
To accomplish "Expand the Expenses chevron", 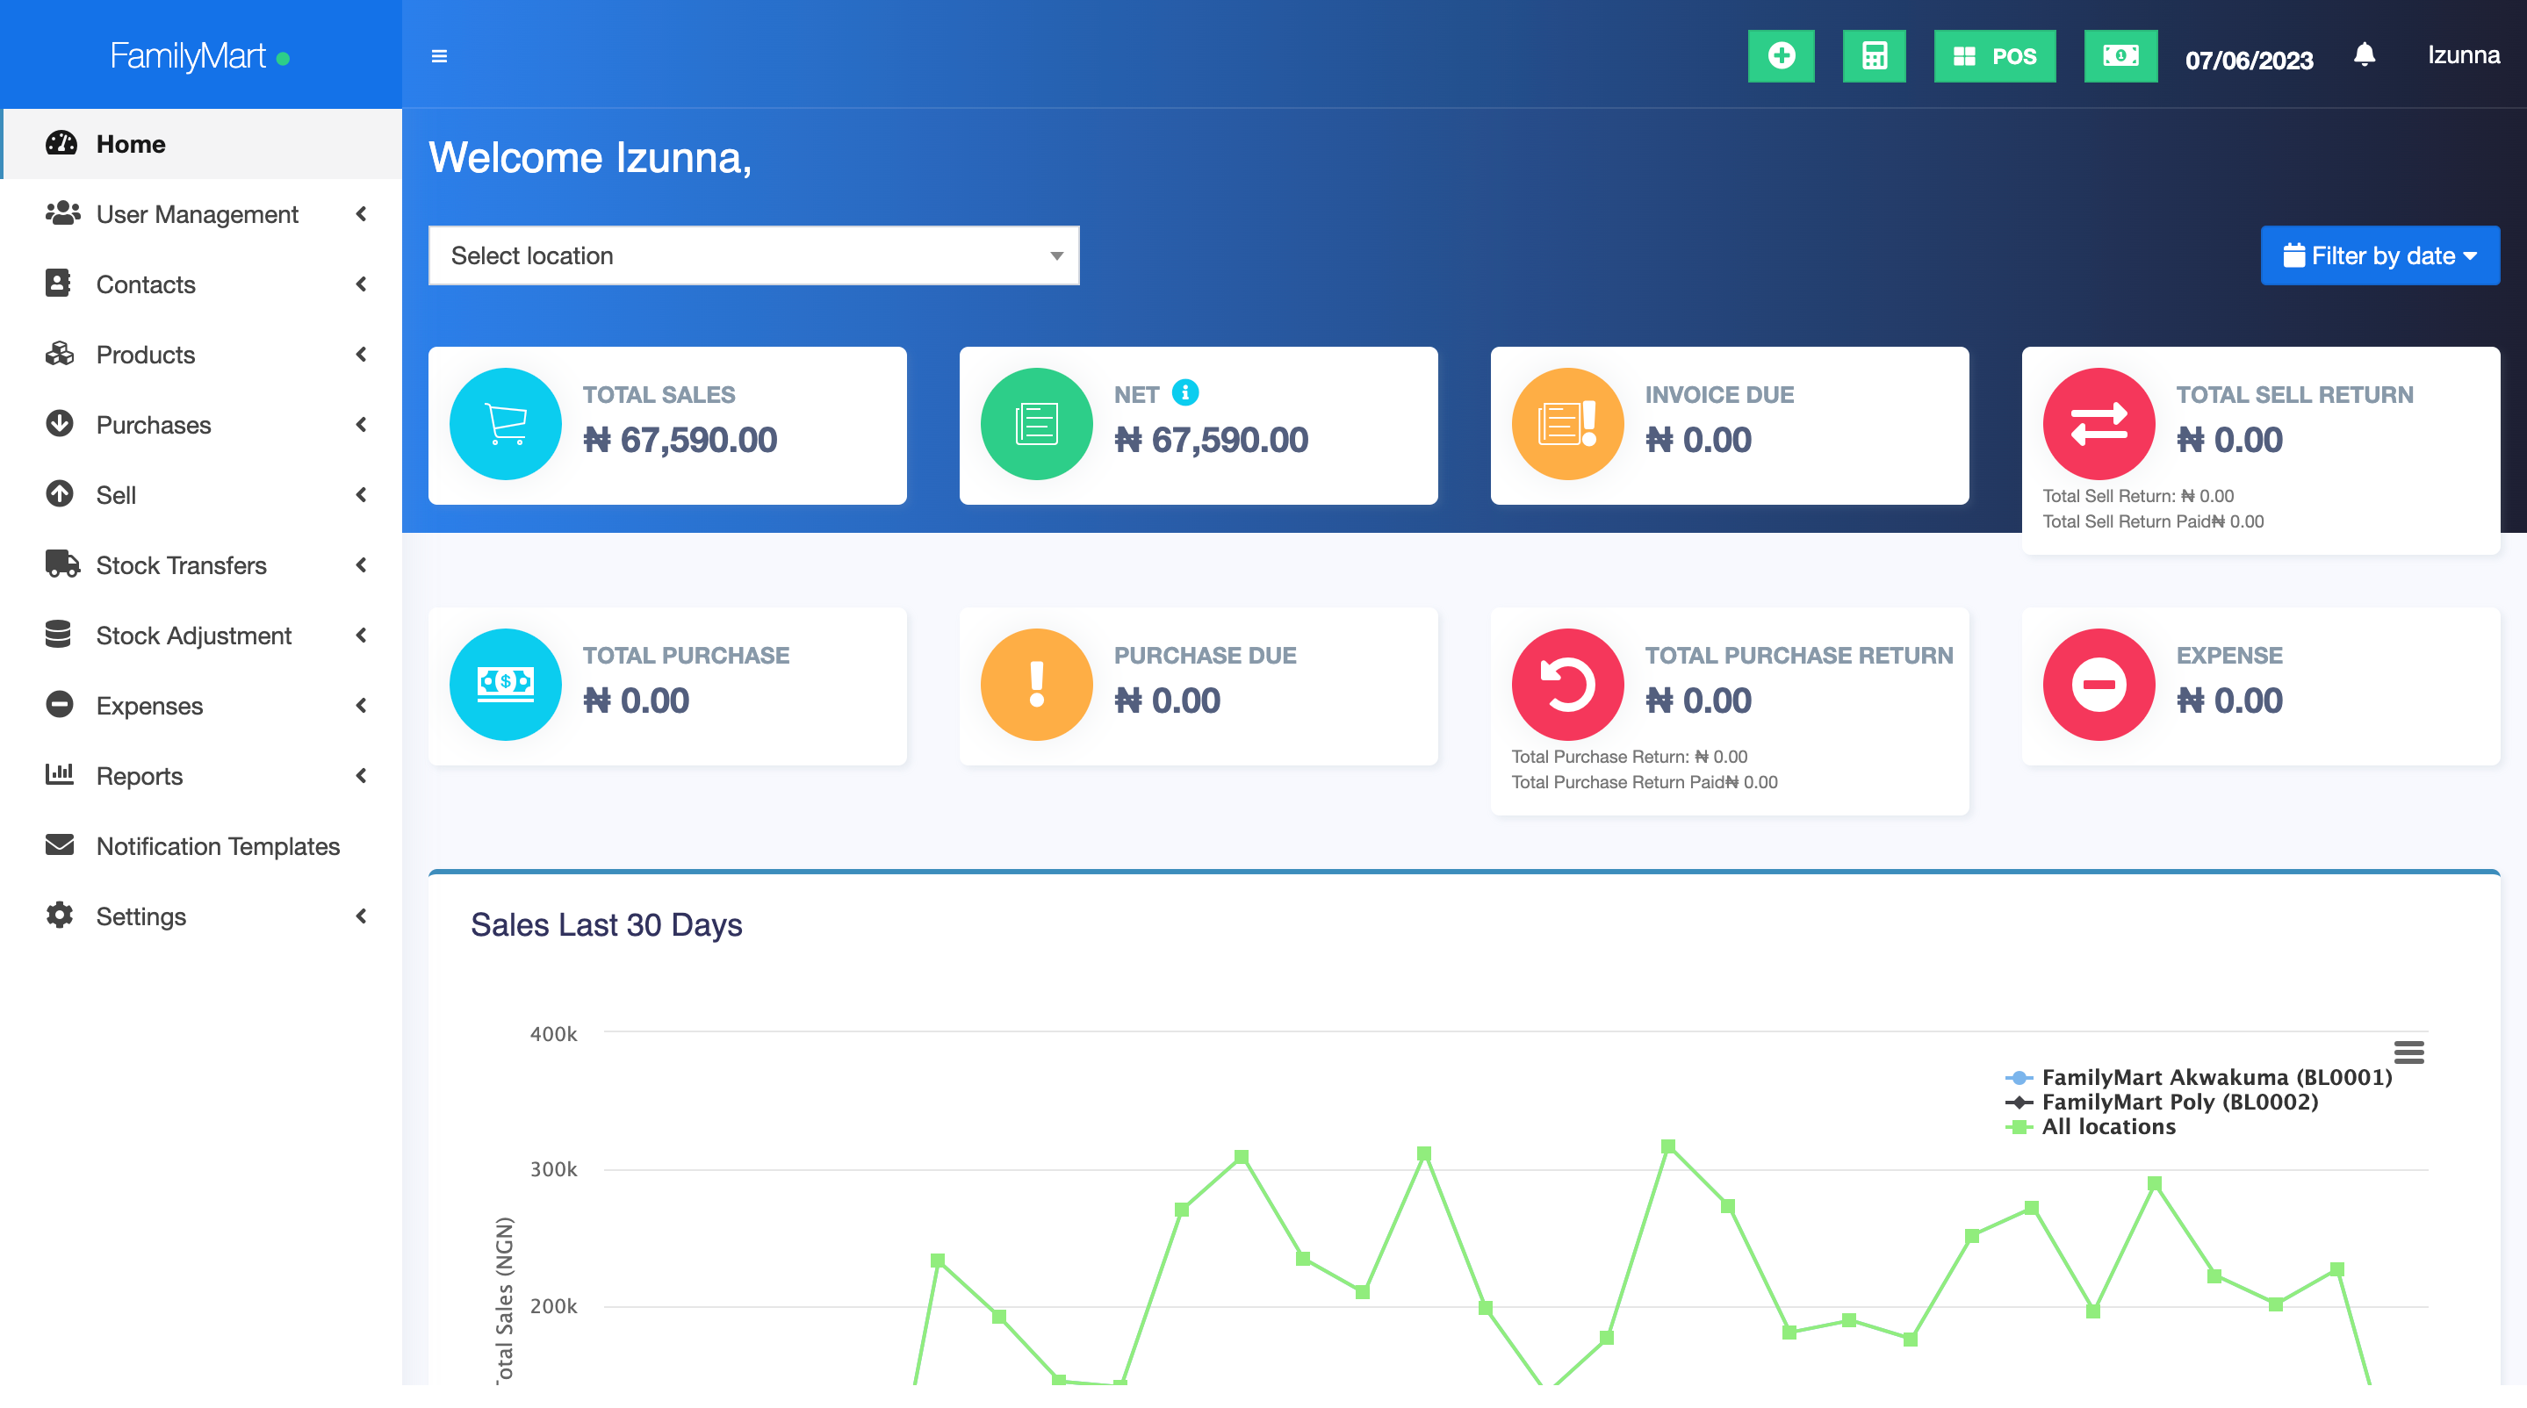I will (x=361, y=706).
